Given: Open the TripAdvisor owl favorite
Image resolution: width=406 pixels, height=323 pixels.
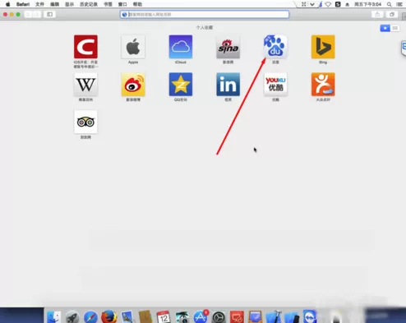Looking at the screenshot, I should [x=85, y=122].
